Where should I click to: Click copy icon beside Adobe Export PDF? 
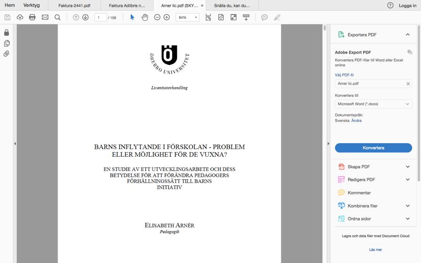(410, 52)
